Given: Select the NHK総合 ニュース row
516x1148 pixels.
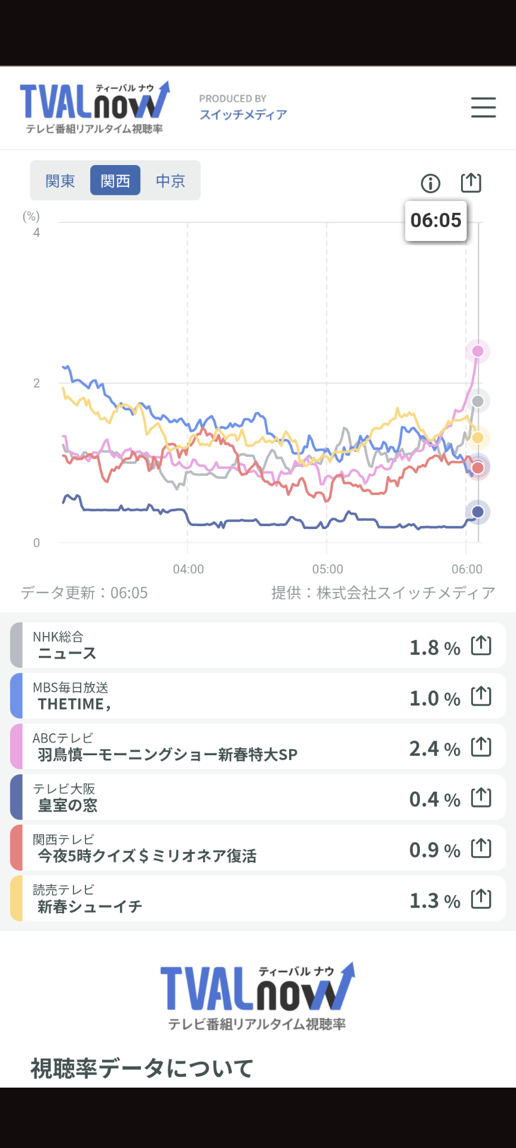Looking at the screenshot, I should click(209, 646).
